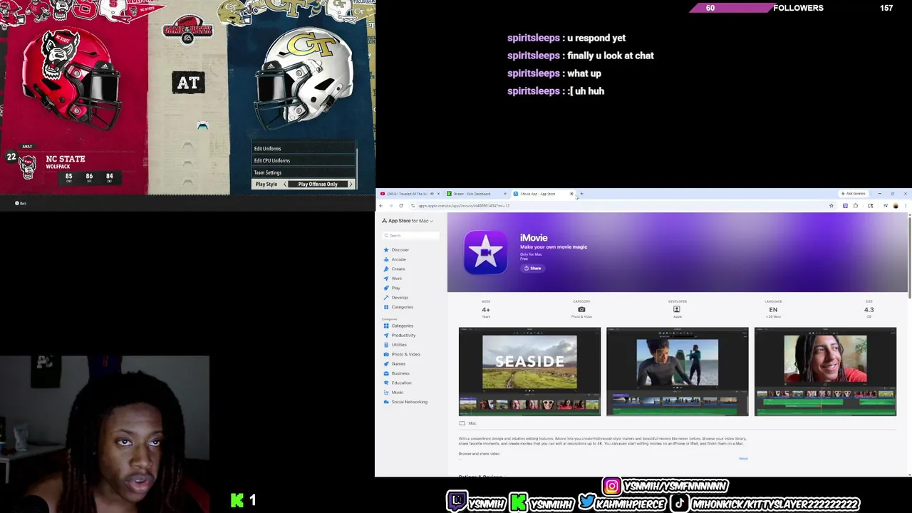Select Edit Uniforms in game menu
The height and width of the screenshot is (513, 912).
click(304, 149)
